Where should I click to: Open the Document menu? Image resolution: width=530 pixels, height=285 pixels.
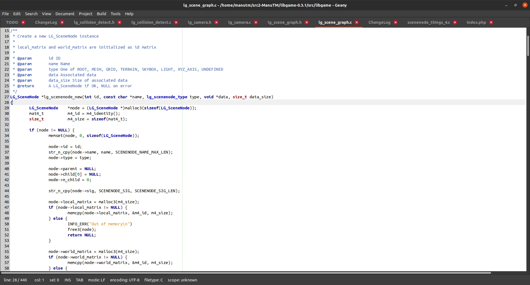click(x=65, y=14)
